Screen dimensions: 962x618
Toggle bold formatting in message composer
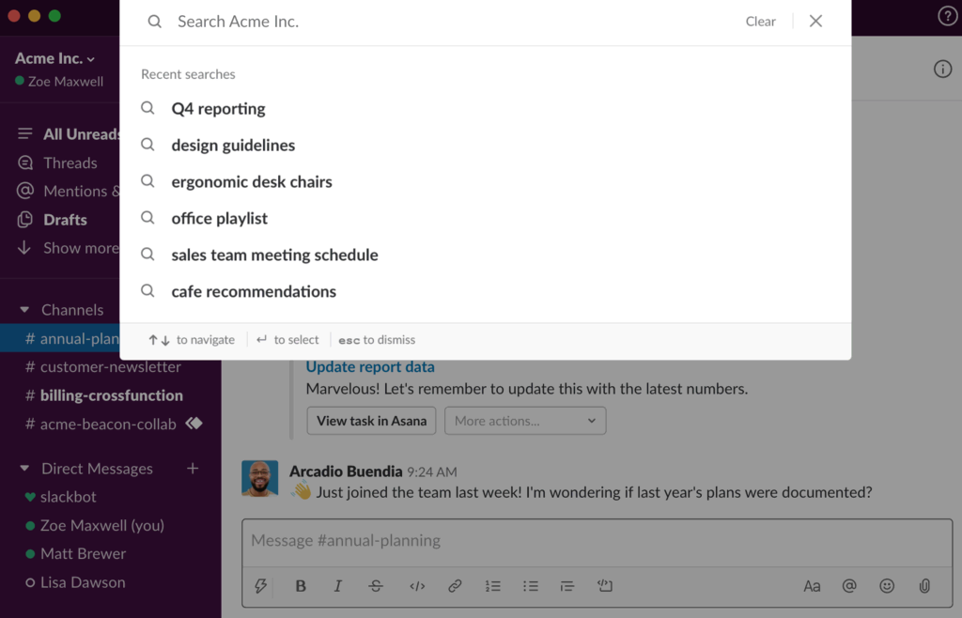301,586
